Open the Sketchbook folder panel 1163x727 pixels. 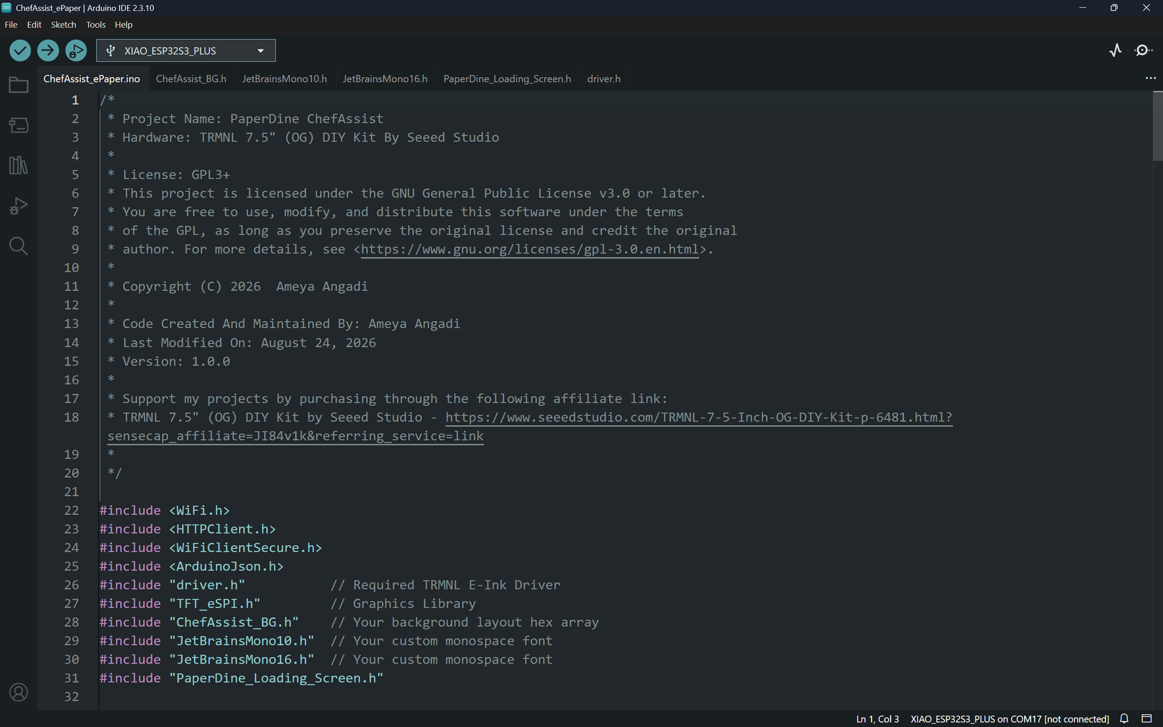[18, 85]
